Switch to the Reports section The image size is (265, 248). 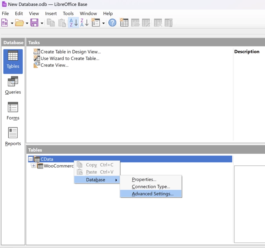click(13, 136)
